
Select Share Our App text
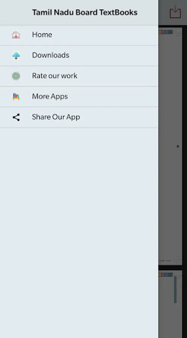[x=56, y=117]
